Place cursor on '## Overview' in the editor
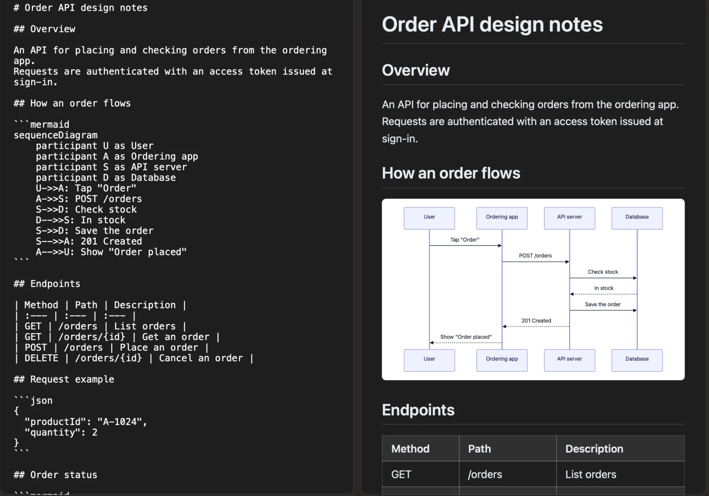709x496 pixels. point(44,29)
